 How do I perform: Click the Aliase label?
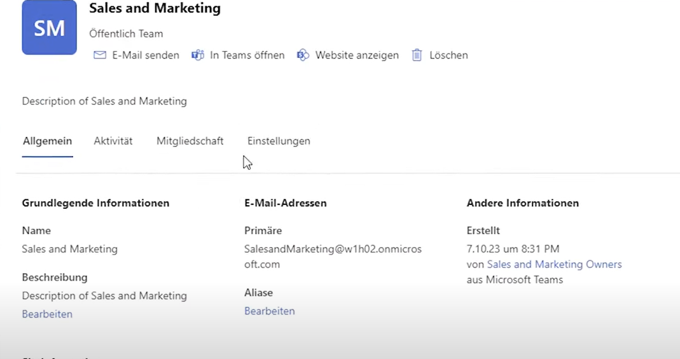(258, 293)
